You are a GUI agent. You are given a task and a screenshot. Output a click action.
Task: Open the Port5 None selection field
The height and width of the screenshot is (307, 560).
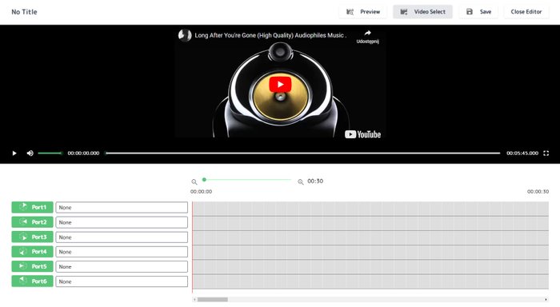coord(122,267)
